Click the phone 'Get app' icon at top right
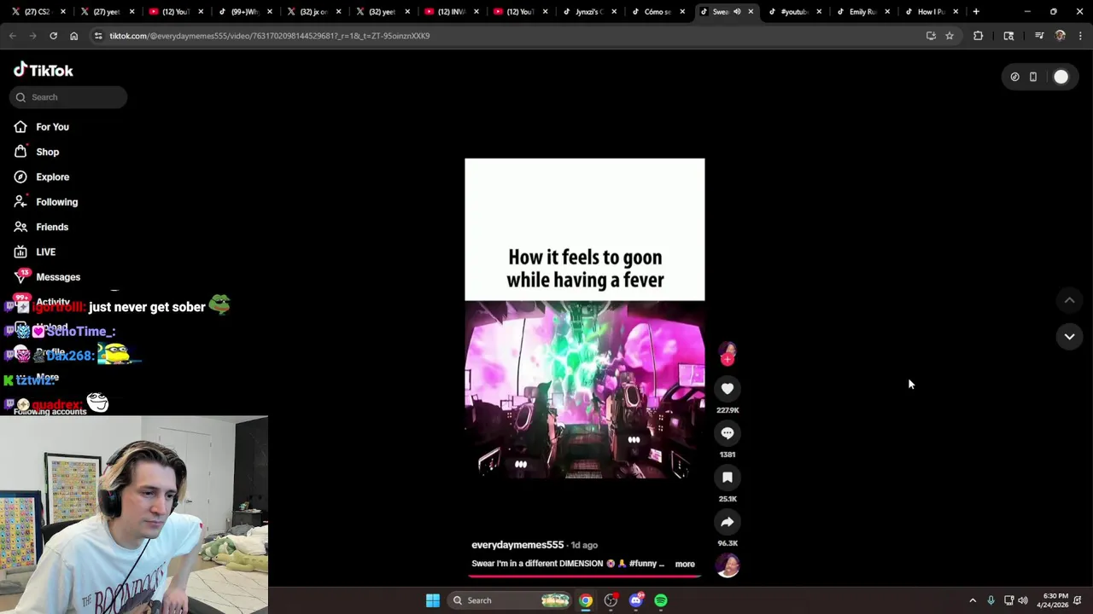 [x=1033, y=77]
